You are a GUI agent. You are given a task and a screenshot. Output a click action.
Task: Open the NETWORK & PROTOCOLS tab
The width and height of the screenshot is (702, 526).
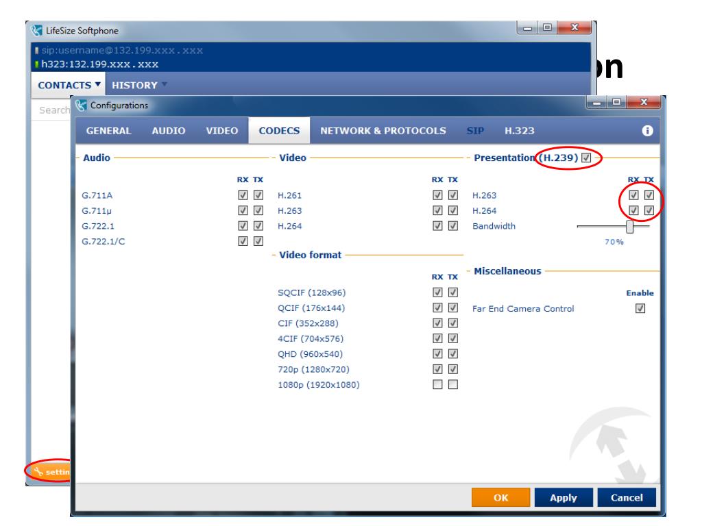click(383, 131)
